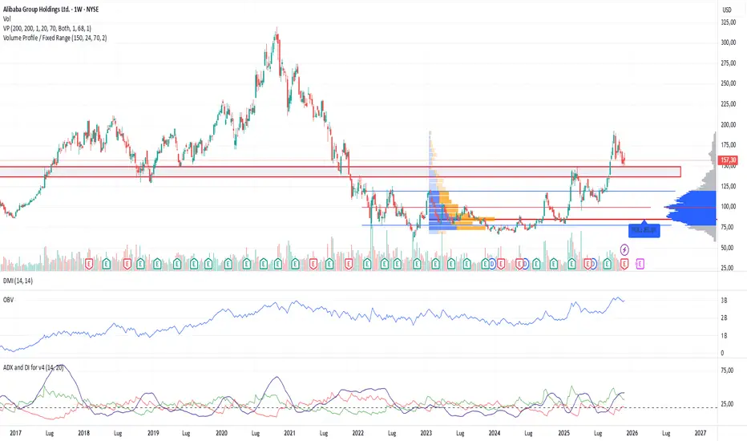Select the Volume Profile / Fixed Range legend

pos(55,38)
